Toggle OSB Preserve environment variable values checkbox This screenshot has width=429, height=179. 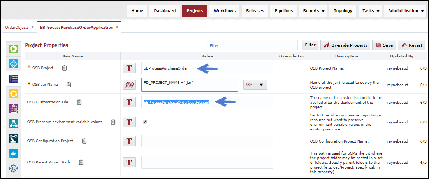(145, 122)
